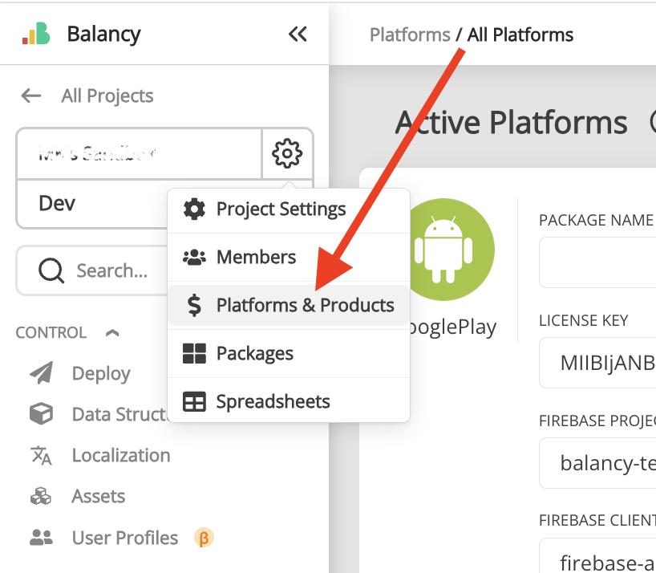Open Assets in the sidebar
Screen dimensions: 656x573
(99, 497)
